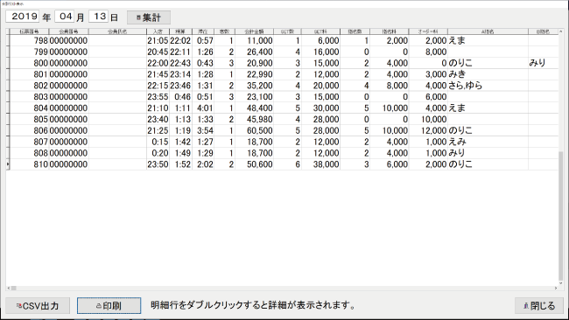Click the 集計 (aggregate) button

(x=149, y=17)
